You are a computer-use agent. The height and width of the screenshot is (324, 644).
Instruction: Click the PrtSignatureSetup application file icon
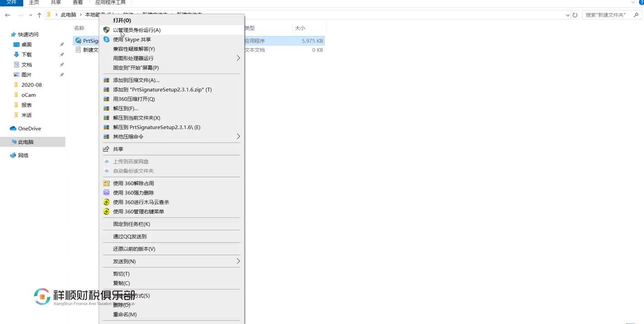click(78, 40)
